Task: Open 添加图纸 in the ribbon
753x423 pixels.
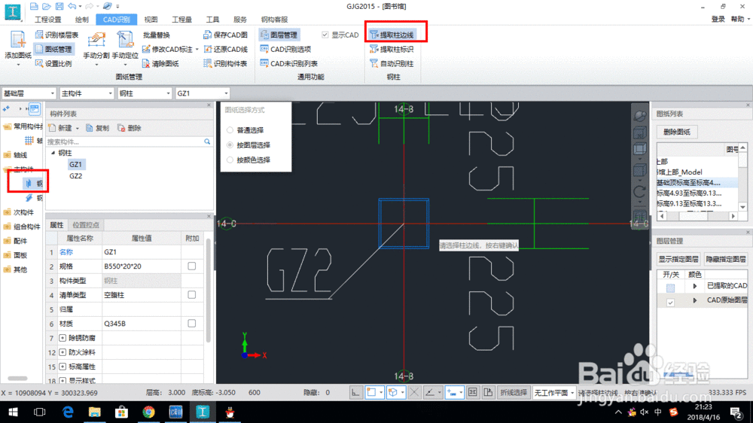Action: pos(17,46)
